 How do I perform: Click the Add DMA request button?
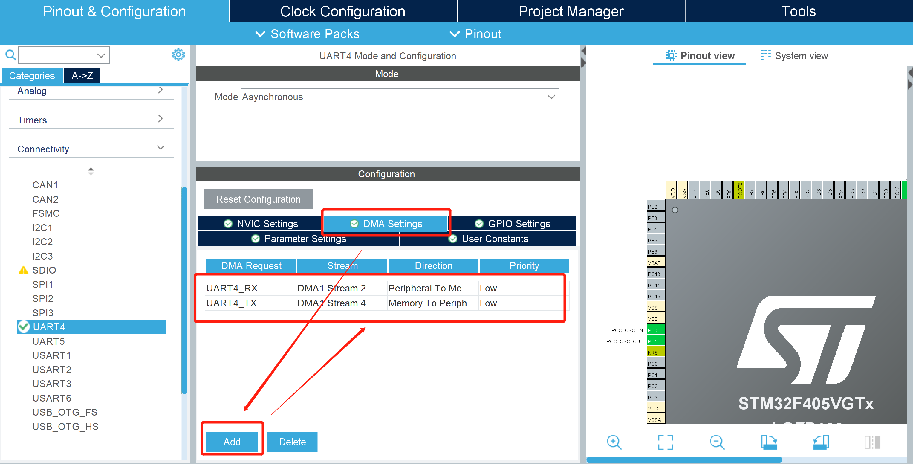(x=232, y=442)
